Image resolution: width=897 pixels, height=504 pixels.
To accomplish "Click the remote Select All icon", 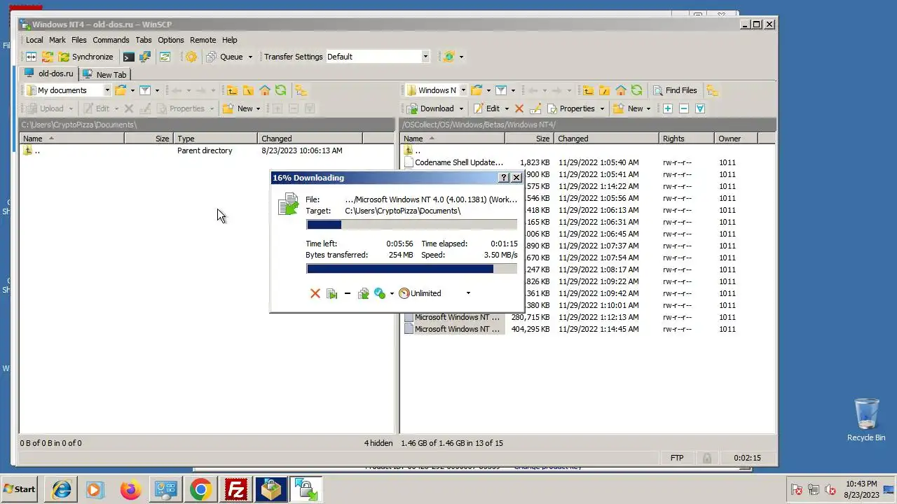I will pos(700,108).
